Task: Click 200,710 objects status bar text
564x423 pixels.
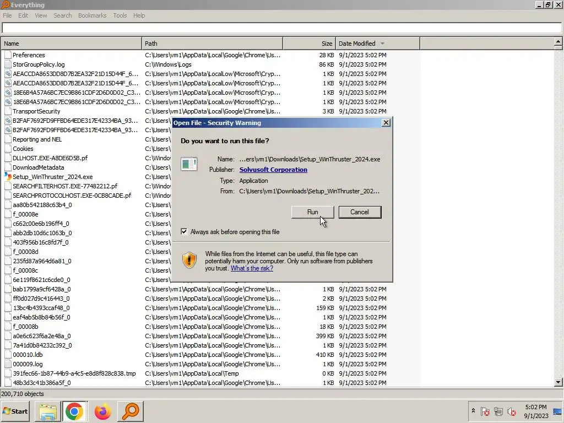Action: (22, 394)
